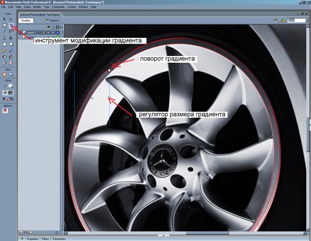Switch to the Properties tab

[32, 239]
